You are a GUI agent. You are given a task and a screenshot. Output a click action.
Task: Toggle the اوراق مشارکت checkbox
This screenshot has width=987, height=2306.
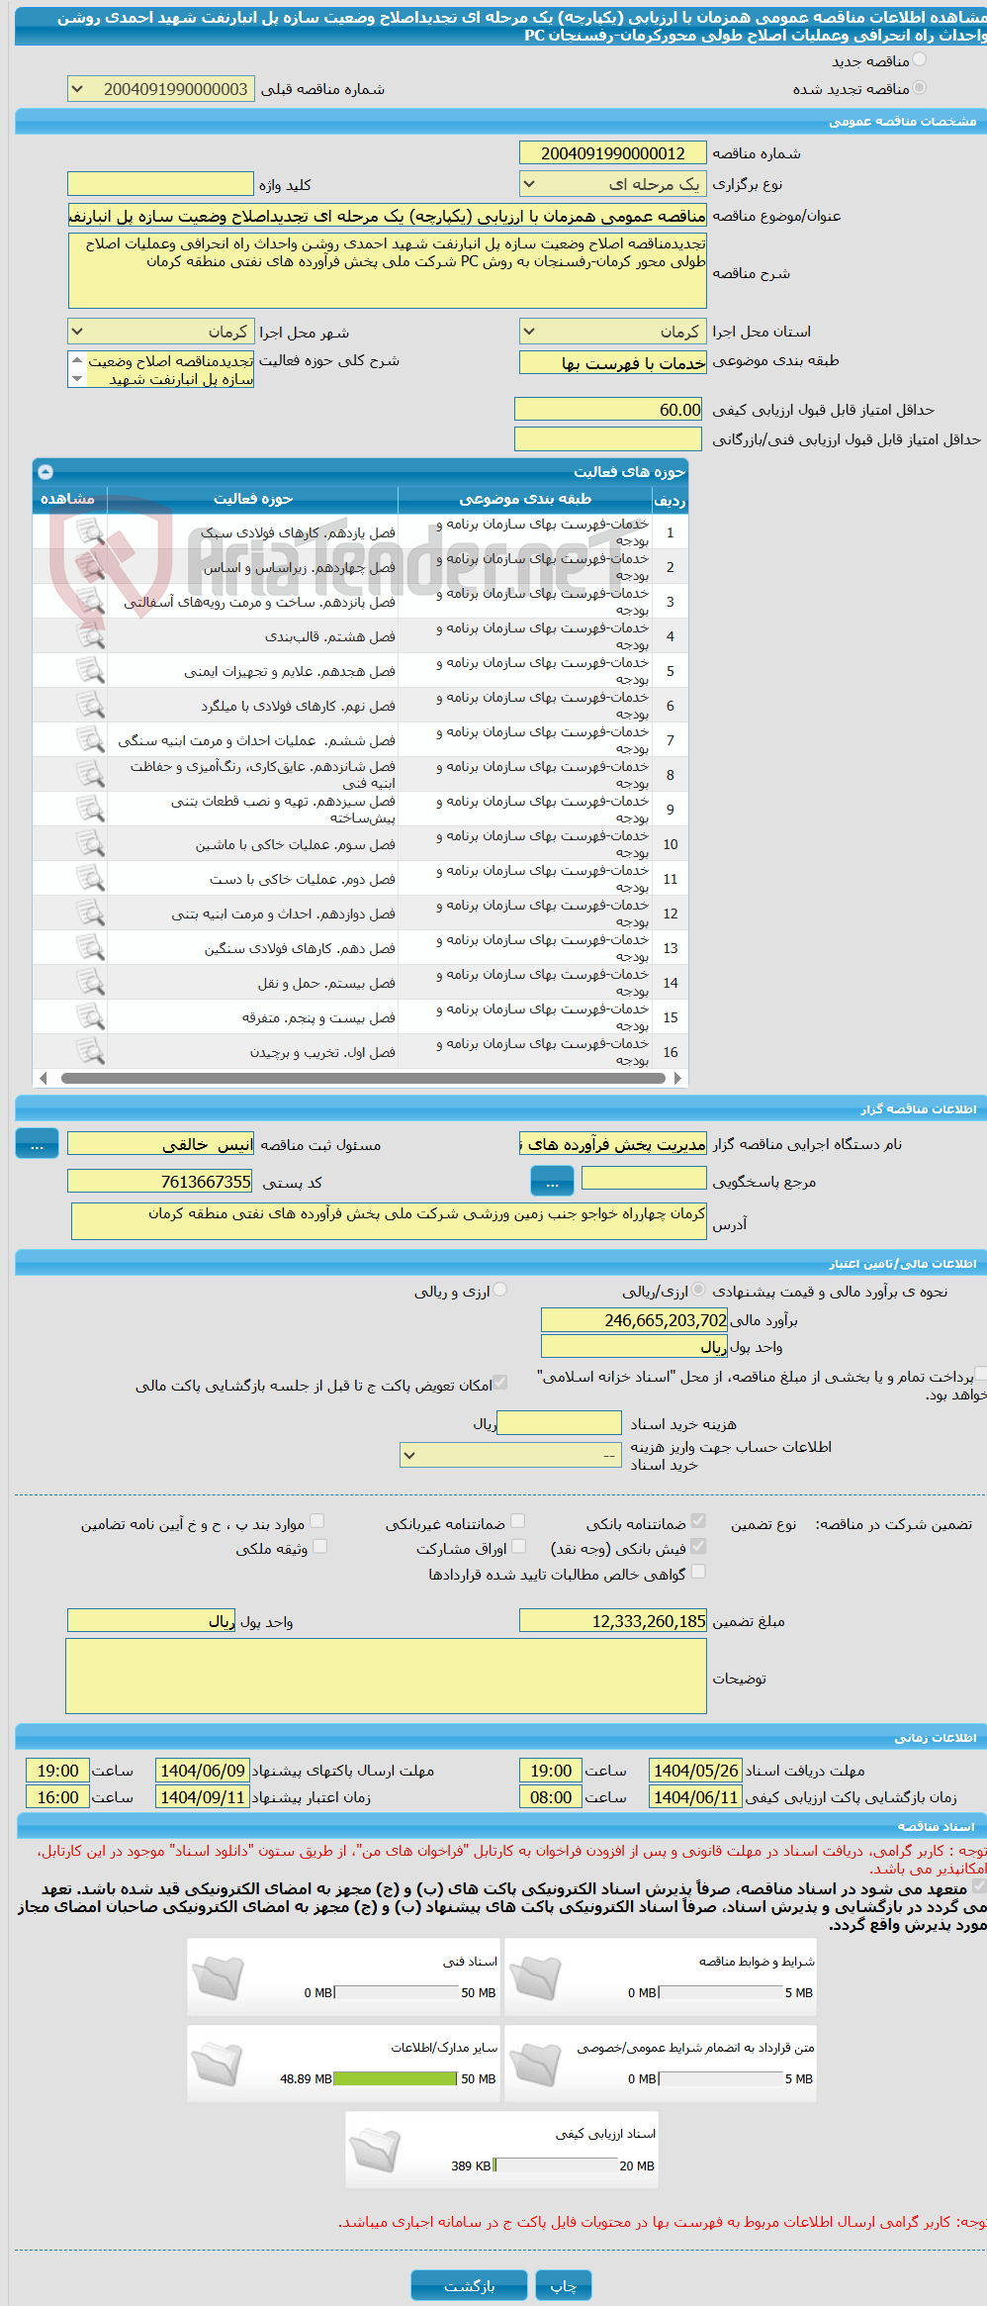click(x=518, y=1546)
